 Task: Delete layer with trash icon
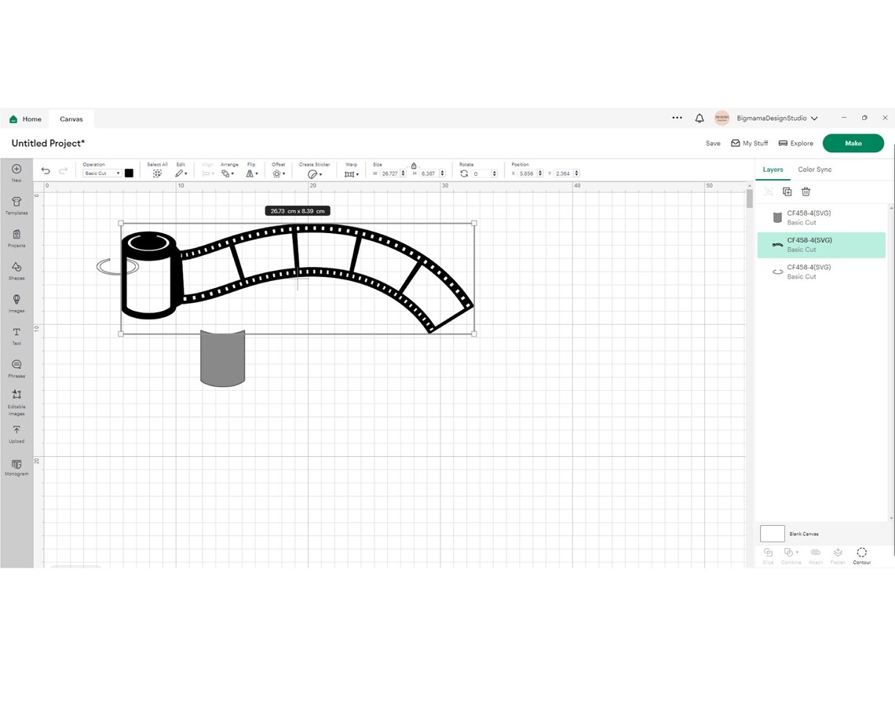805,192
